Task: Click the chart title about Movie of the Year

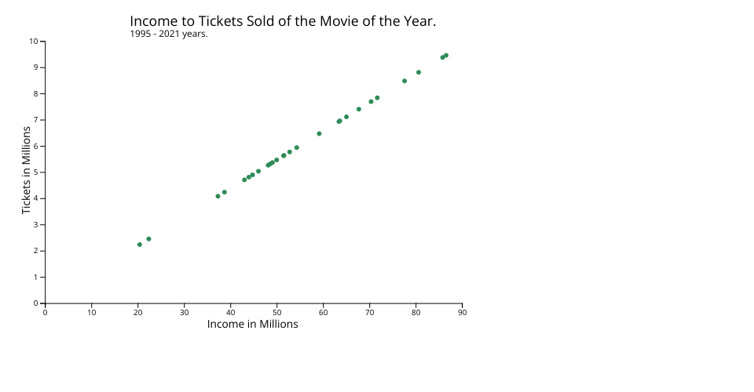Action: tap(283, 21)
